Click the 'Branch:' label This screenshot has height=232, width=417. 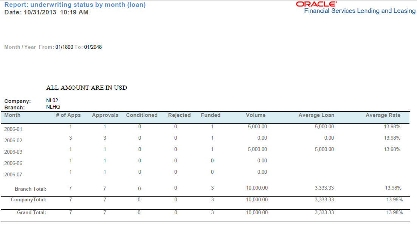click(14, 107)
